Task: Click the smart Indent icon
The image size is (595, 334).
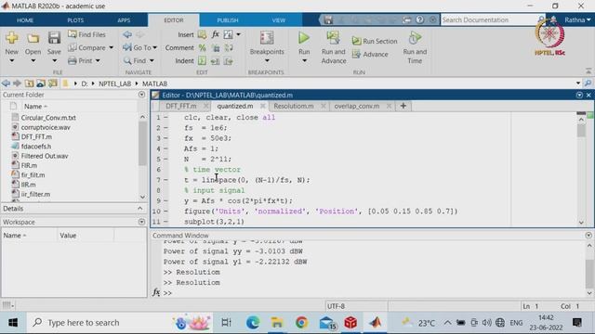Action: (x=203, y=60)
